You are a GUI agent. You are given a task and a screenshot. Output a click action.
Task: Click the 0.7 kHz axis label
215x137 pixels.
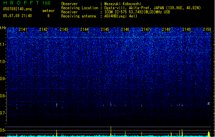tap(3, 113)
